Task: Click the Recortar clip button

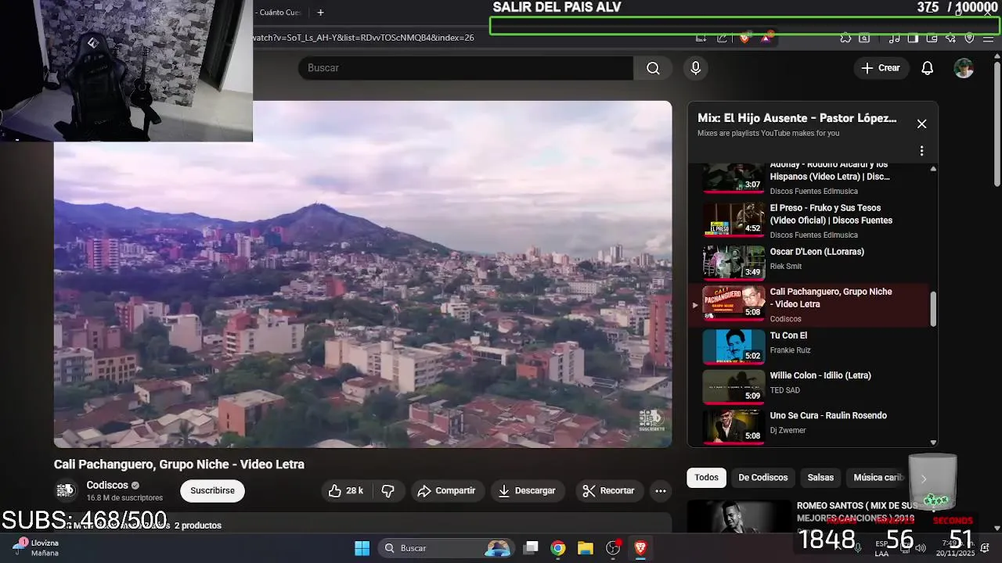Action: tap(608, 490)
